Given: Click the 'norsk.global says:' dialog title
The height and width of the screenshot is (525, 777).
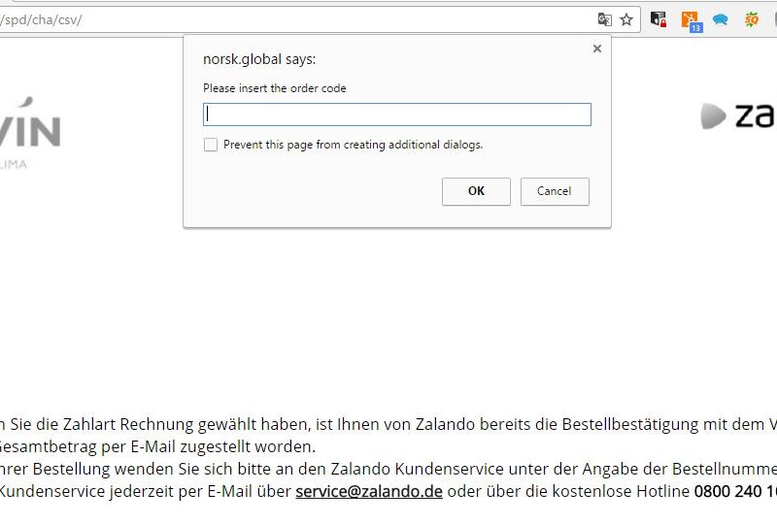Looking at the screenshot, I should 259,59.
